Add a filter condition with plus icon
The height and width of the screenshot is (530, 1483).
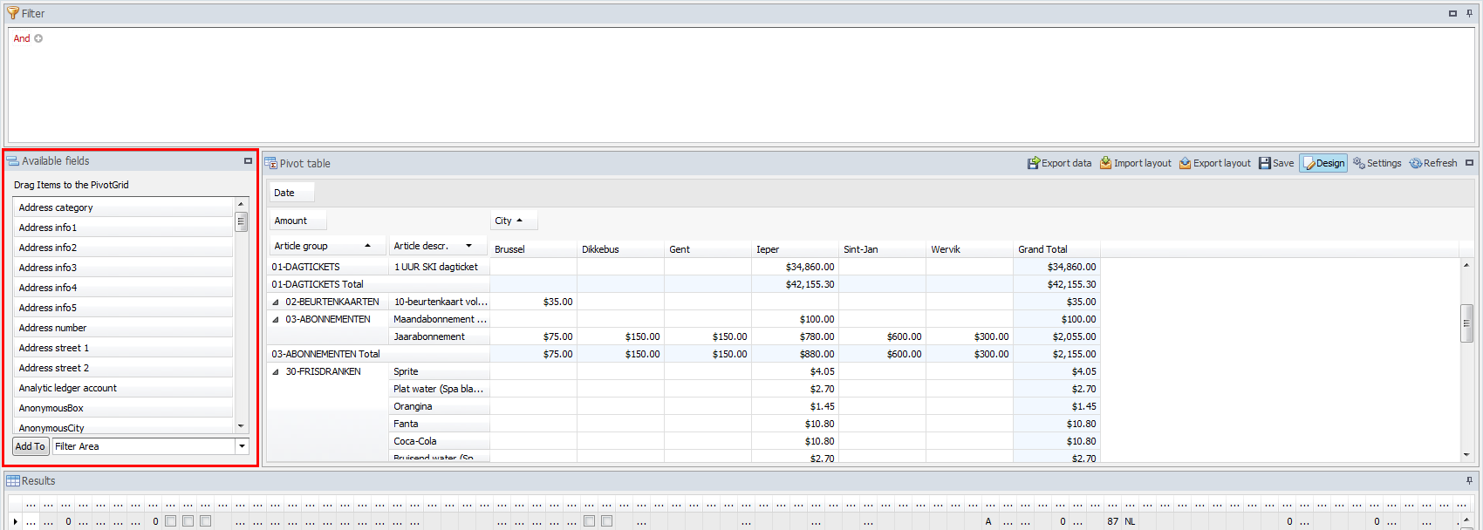pos(38,38)
